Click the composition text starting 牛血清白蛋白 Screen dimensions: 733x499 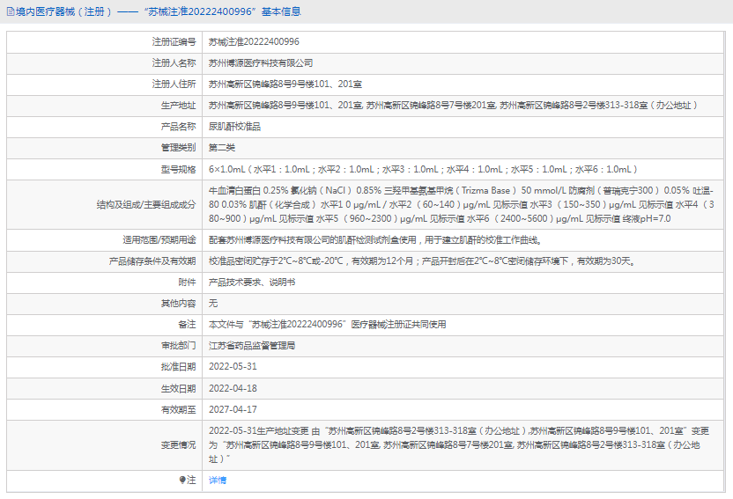tap(462, 204)
